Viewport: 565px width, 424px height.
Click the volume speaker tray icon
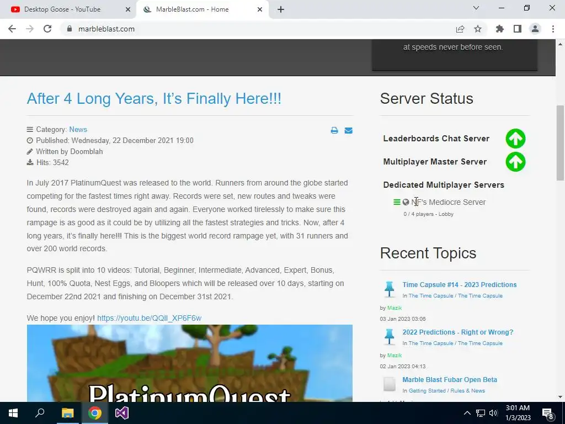tap(493, 413)
